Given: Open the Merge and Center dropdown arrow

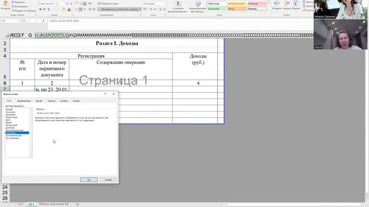Looking at the screenshot, I should coord(140,9).
